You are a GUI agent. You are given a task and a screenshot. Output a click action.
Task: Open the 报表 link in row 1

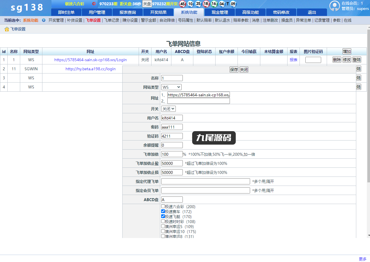[x=293, y=60]
